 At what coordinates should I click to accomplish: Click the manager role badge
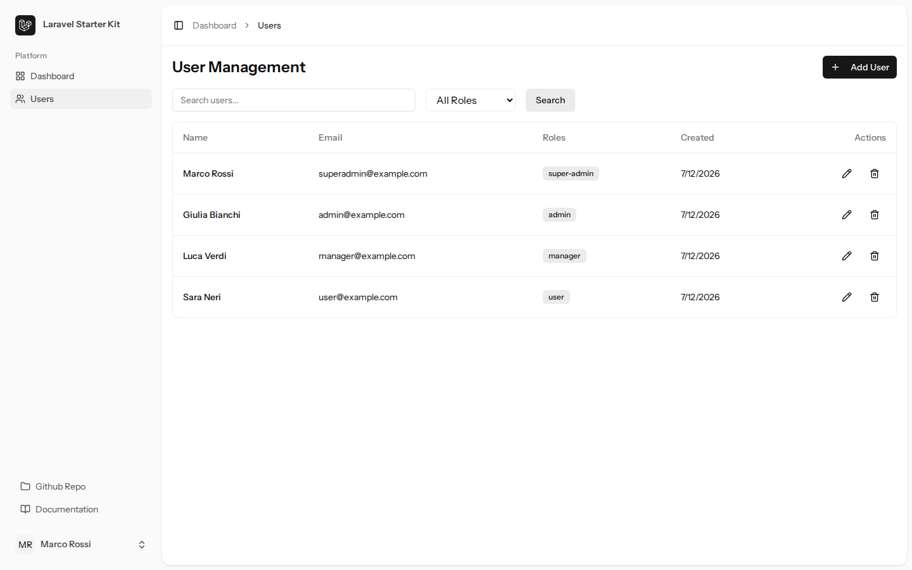click(x=564, y=256)
